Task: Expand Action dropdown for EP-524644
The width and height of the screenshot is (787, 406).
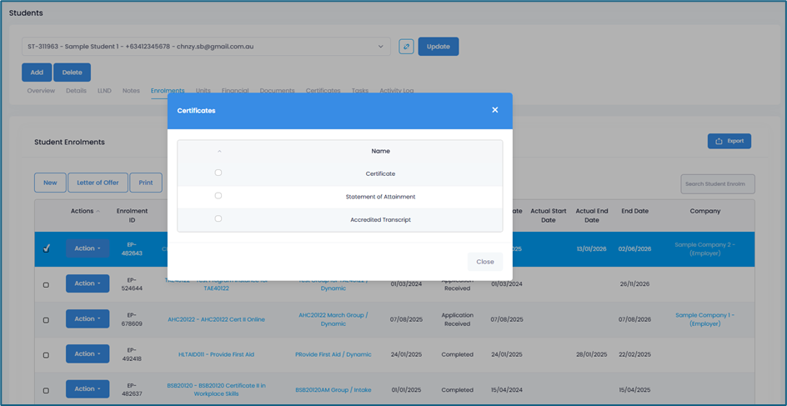Action: [88, 283]
